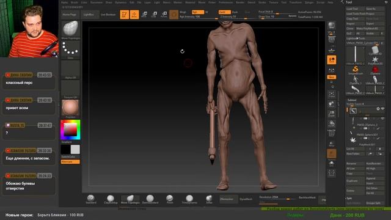The image size is (391, 220).
Task: Click the BPR render icon on right shelf
Action: pyautogui.click(x=331, y=26)
